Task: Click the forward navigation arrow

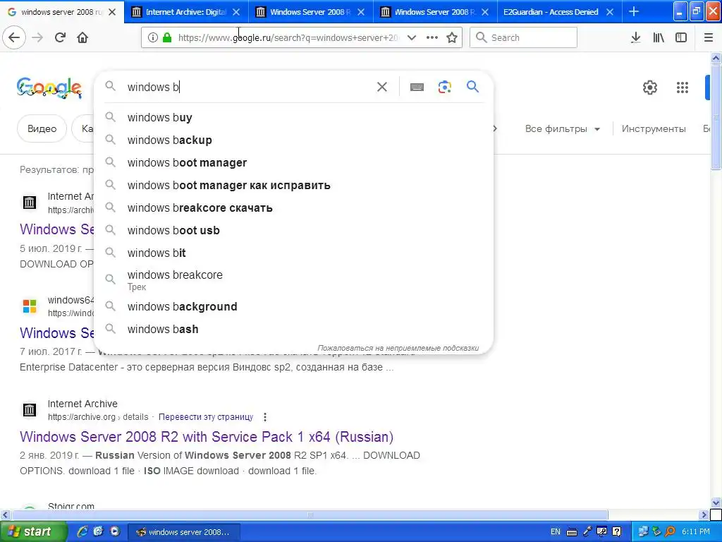Action: pos(37,37)
